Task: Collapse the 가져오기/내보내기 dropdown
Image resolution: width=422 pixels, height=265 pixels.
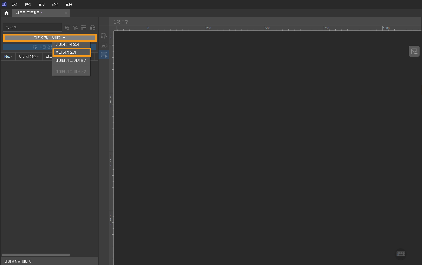Action: point(50,38)
